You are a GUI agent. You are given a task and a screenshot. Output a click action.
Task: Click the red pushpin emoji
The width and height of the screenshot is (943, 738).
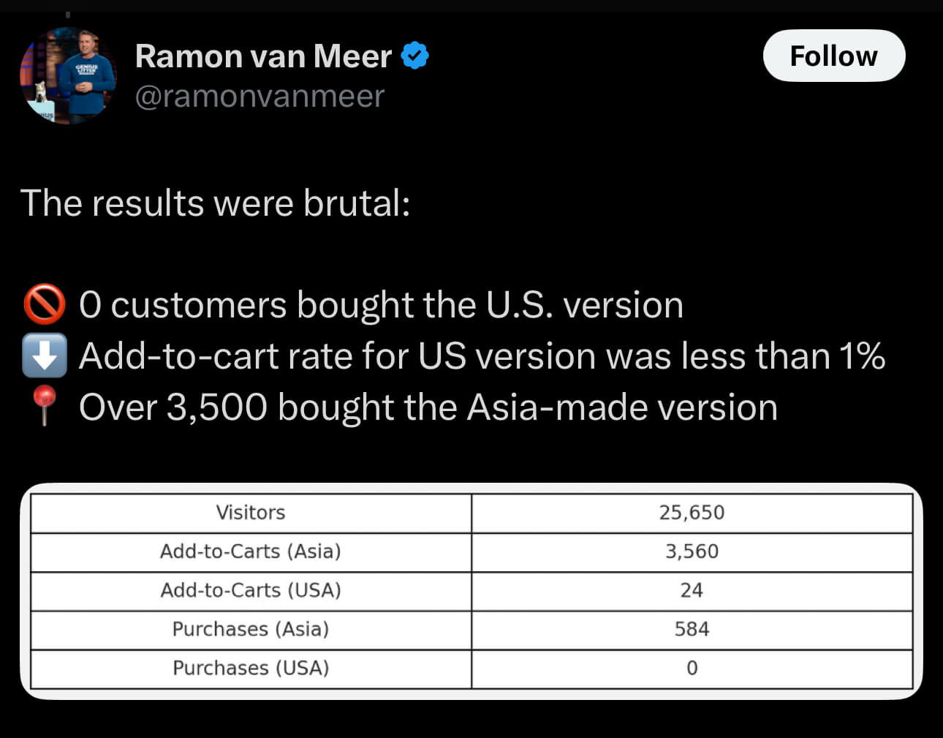45,404
